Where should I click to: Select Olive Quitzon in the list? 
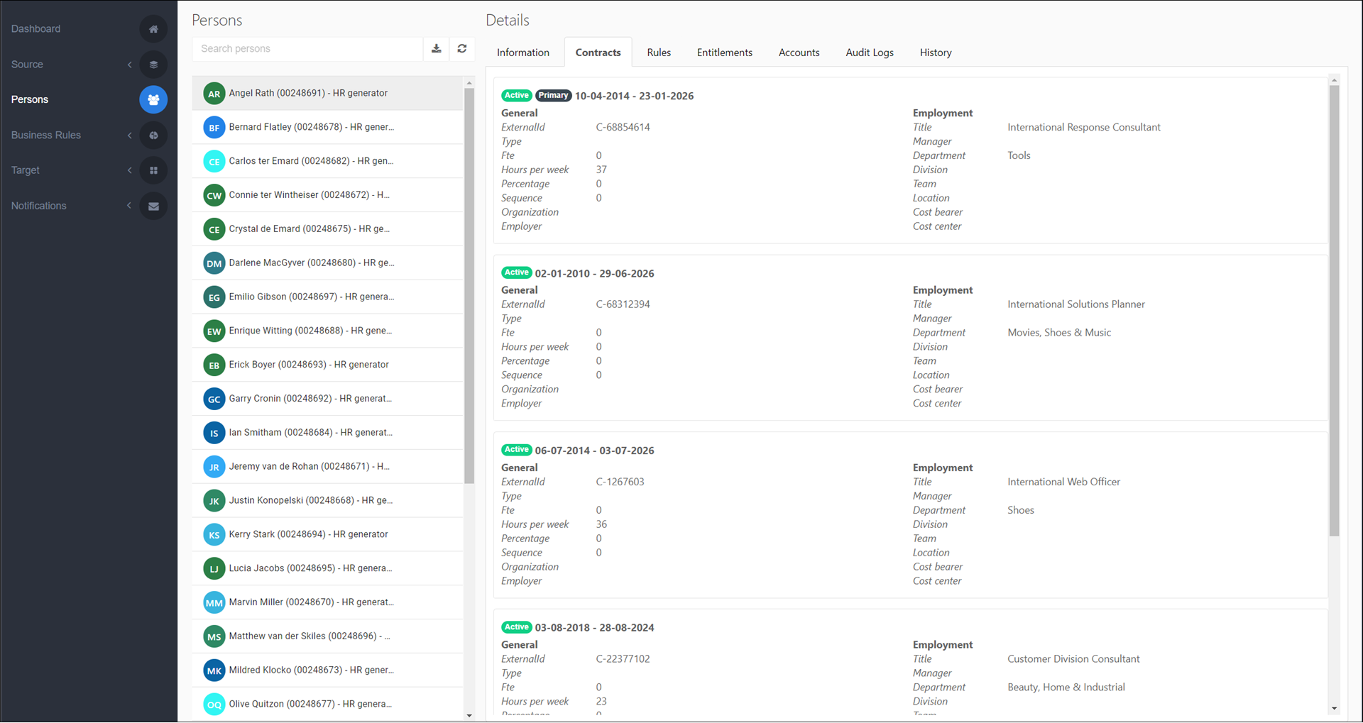pos(328,705)
